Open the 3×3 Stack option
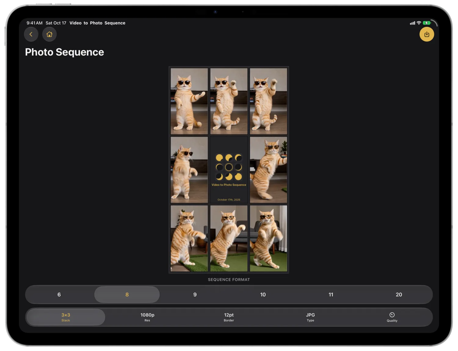458x351 pixels. (66, 317)
